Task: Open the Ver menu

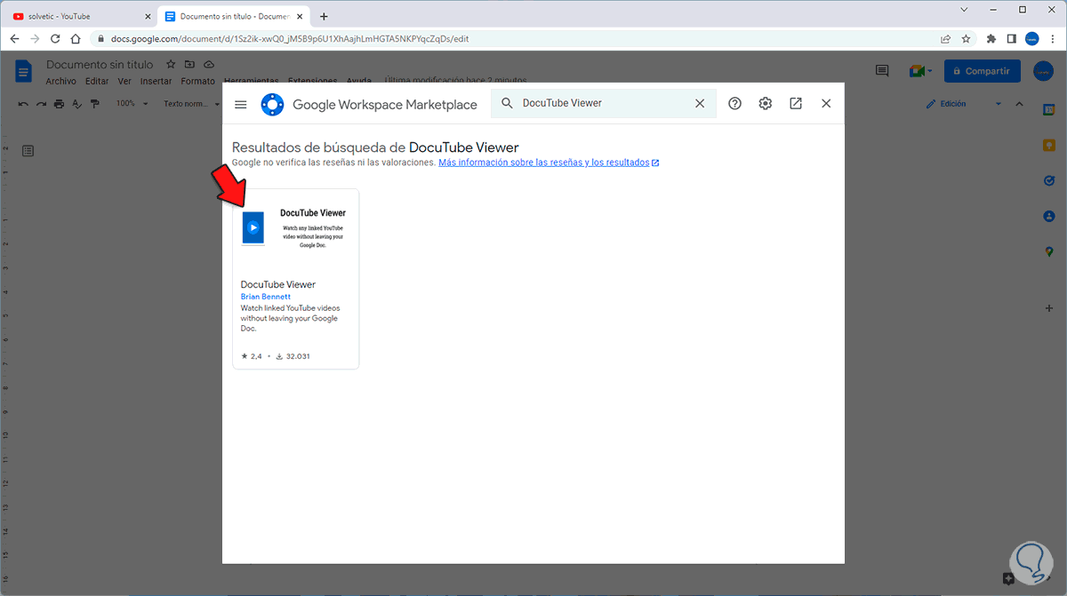Action: point(124,81)
